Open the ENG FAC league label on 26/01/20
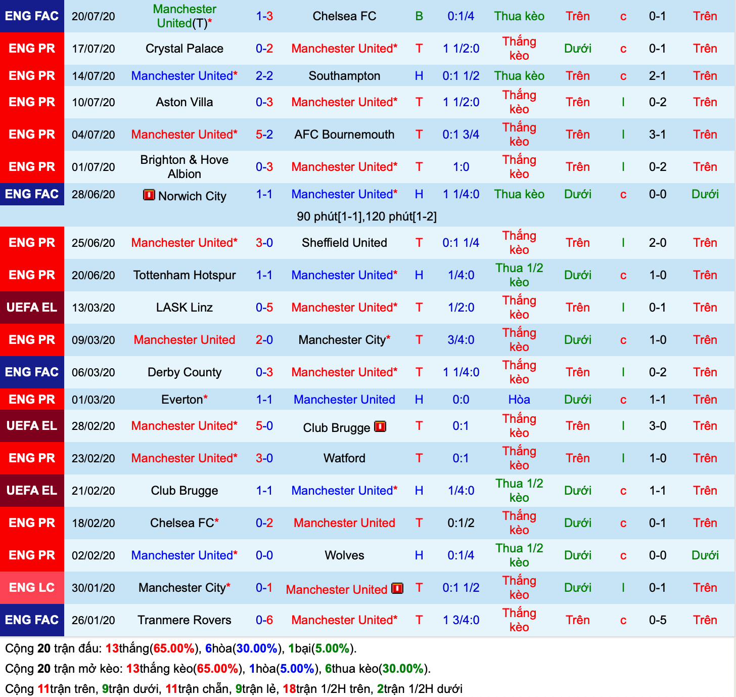The width and height of the screenshot is (736, 697). click(x=32, y=620)
